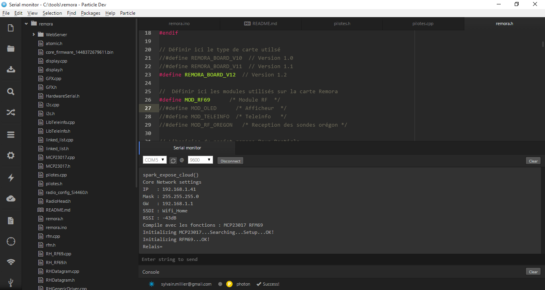
Task: Open MCP23017.cpp file
Action: coord(60,157)
